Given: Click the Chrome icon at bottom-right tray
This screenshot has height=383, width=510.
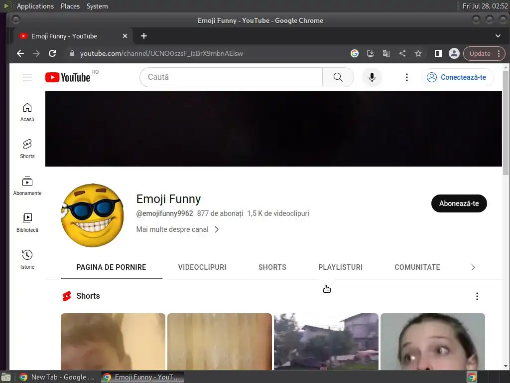Looking at the screenshot, I should point(472,377).
